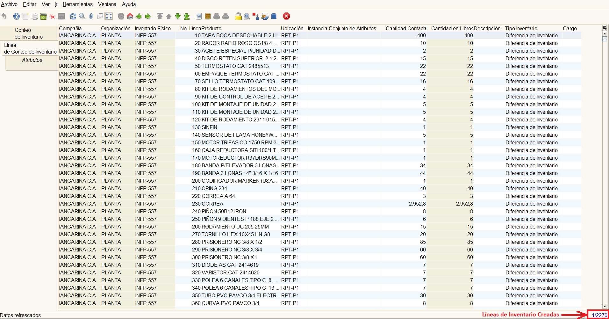Open attachments with the paperclip icon

point(91,16)
